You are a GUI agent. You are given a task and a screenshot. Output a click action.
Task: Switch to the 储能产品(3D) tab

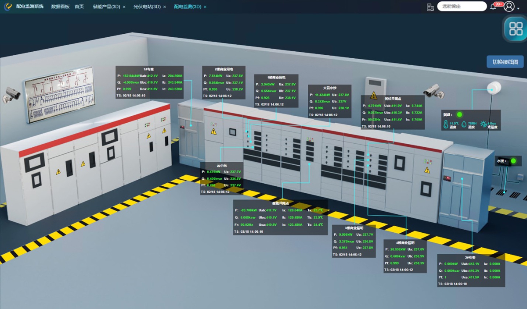(106, 7)
